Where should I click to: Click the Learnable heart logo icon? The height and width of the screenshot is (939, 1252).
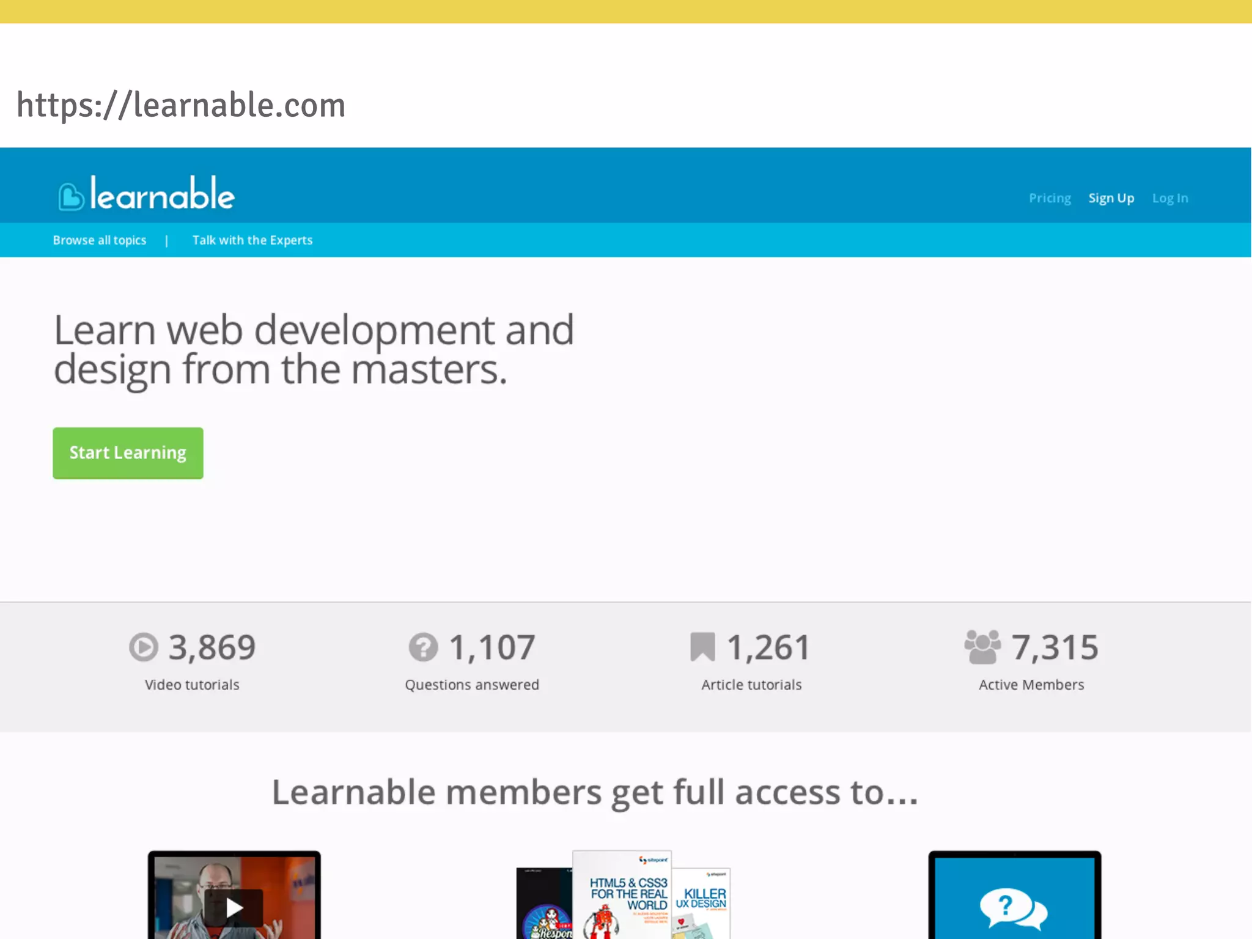tap(71, 196)
